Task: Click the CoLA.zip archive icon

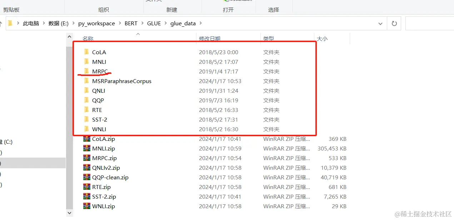Action: [x=86, y=139]
